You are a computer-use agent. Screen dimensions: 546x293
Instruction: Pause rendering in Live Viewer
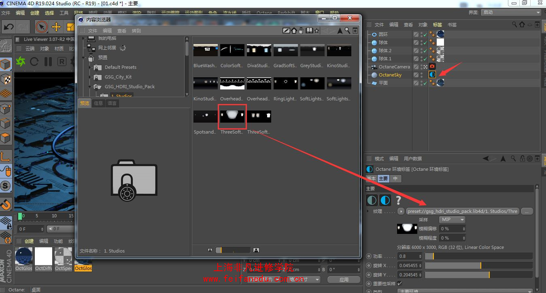48,62
